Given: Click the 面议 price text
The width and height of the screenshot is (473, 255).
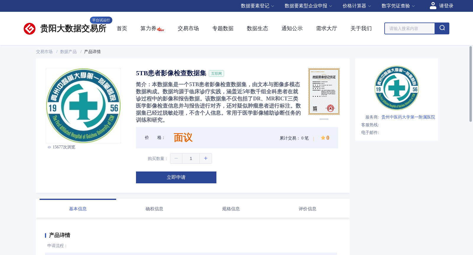Looking at the screenshot, I should click(183, 138).
